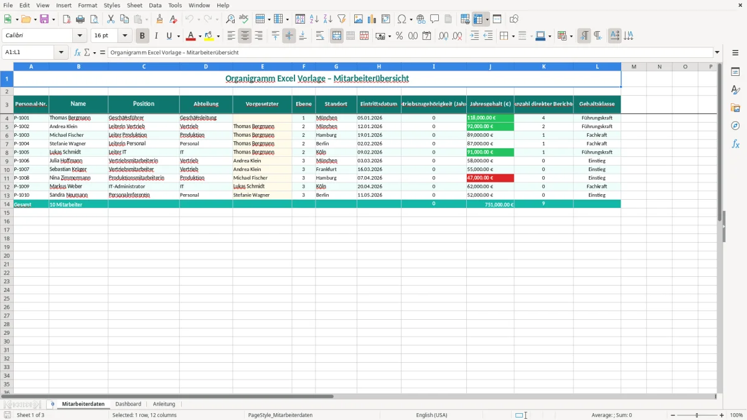Insert an image
Screen dimensions: 747x420
point(359,19)
